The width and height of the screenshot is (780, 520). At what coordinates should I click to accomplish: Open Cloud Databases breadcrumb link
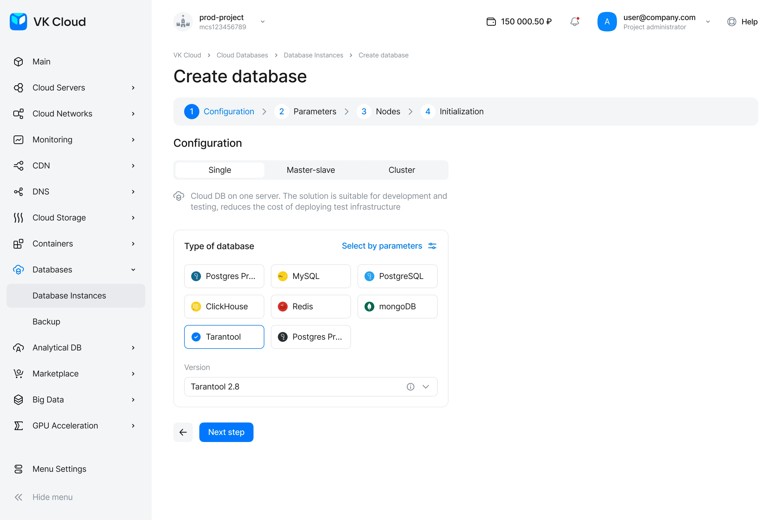pyautogui.click(x=242, y=55)
